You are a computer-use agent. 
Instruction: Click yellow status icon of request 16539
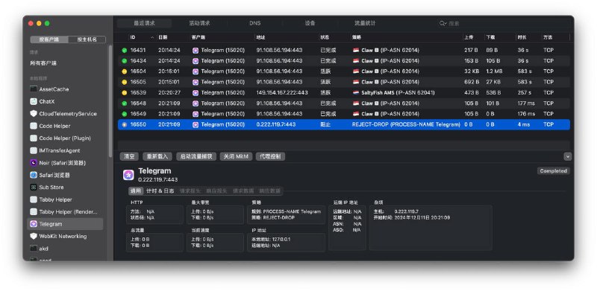[124, 93]
